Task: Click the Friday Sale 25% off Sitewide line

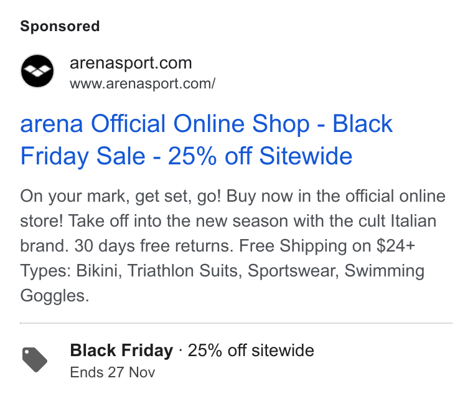Action: [186, 156]
